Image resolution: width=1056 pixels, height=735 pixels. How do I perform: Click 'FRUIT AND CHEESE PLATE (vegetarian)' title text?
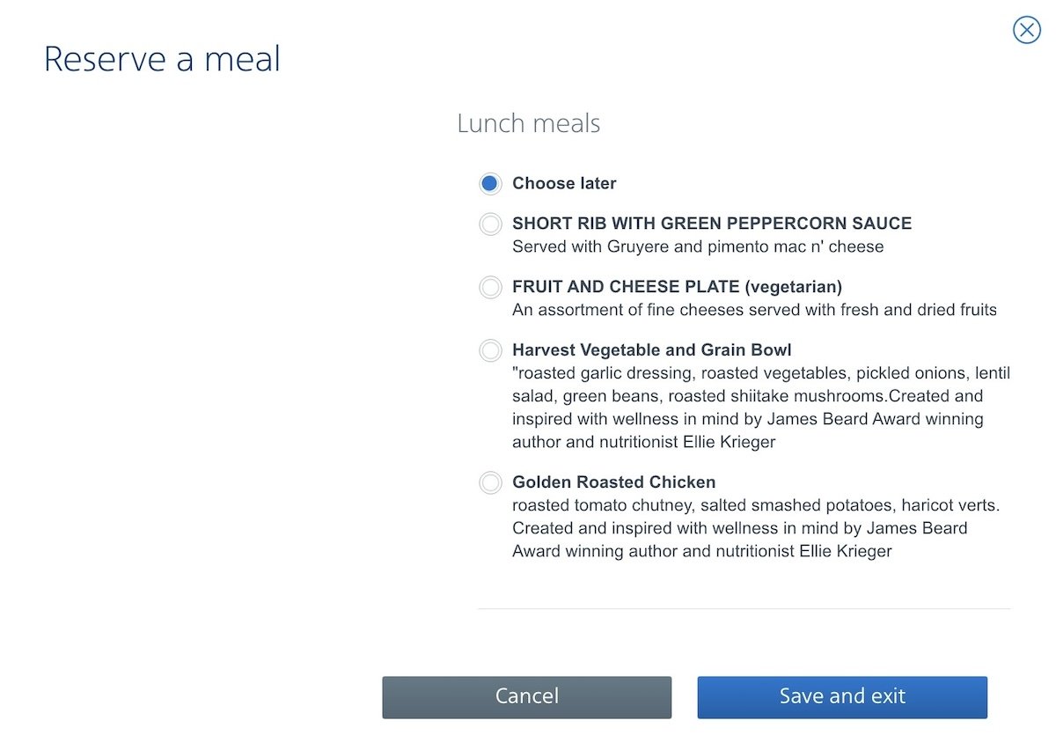coord(678,287)
